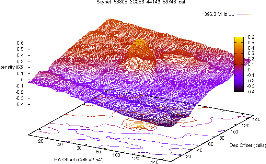The image size is (266, 164).
Task: Click the 0.1 label on the color bar
Action: 251,64
